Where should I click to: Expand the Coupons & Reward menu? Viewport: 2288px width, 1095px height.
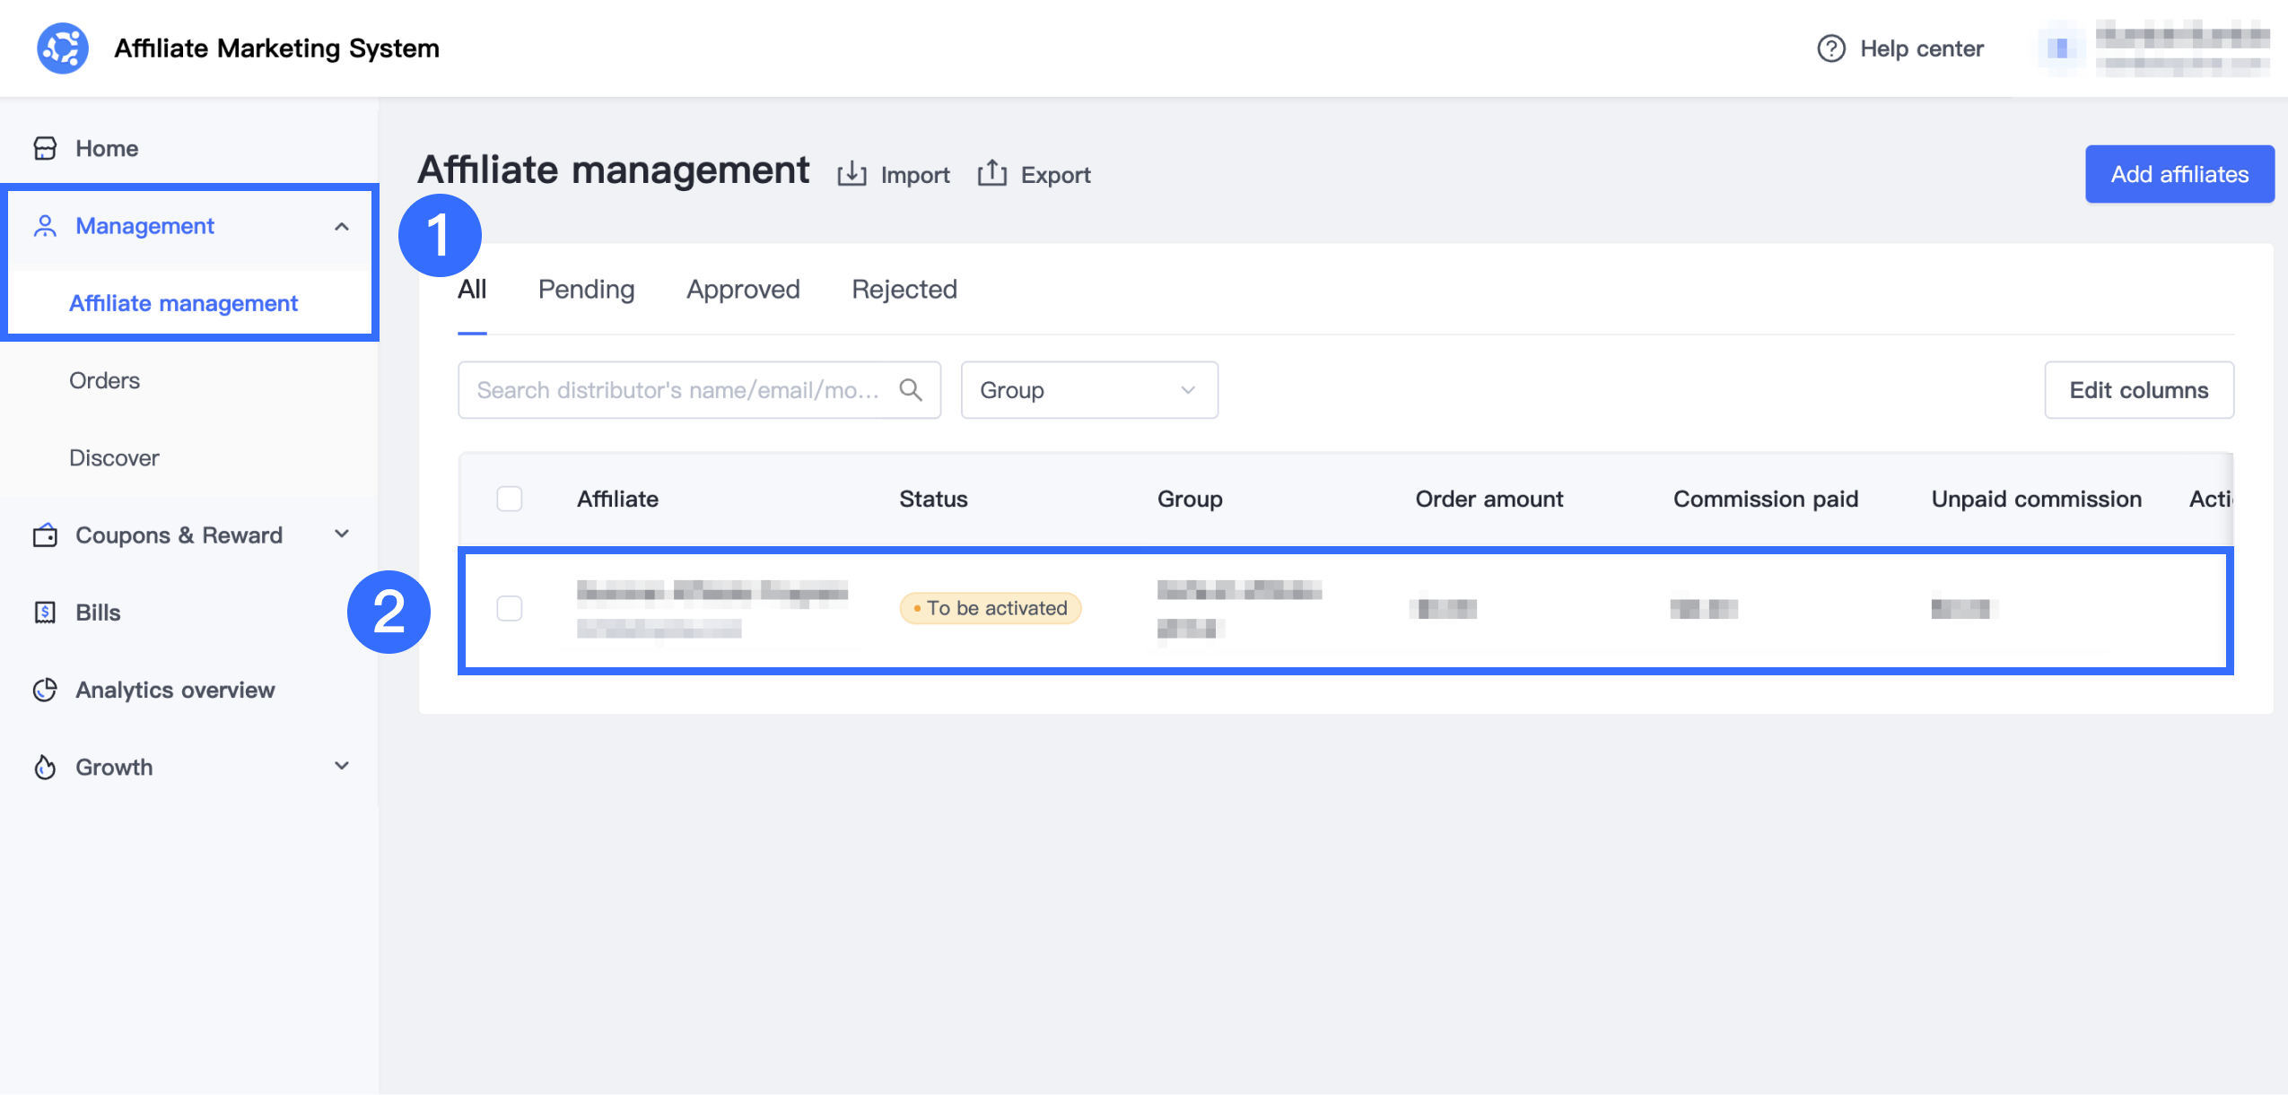click(341, 534)
